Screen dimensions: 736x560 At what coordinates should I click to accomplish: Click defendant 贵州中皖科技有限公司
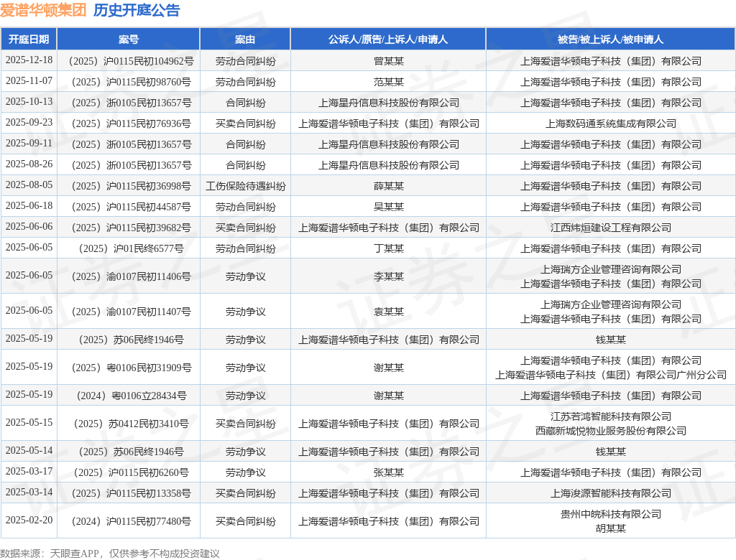(611, 515)
